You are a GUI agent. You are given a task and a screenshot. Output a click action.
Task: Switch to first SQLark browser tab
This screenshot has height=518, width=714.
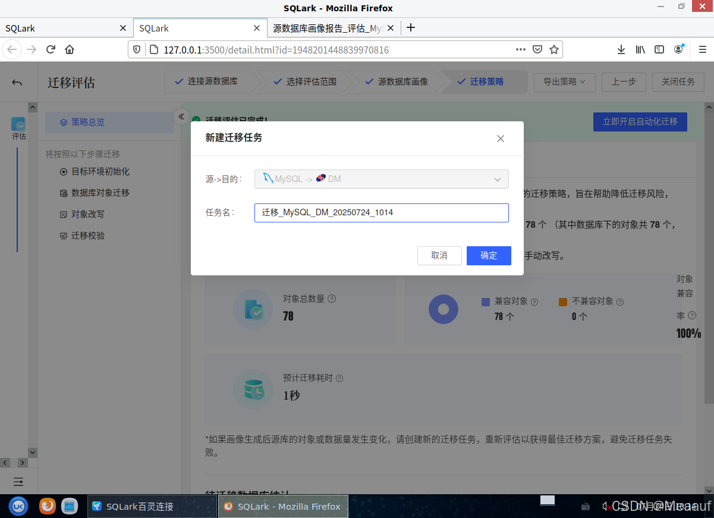coord(59,28)
